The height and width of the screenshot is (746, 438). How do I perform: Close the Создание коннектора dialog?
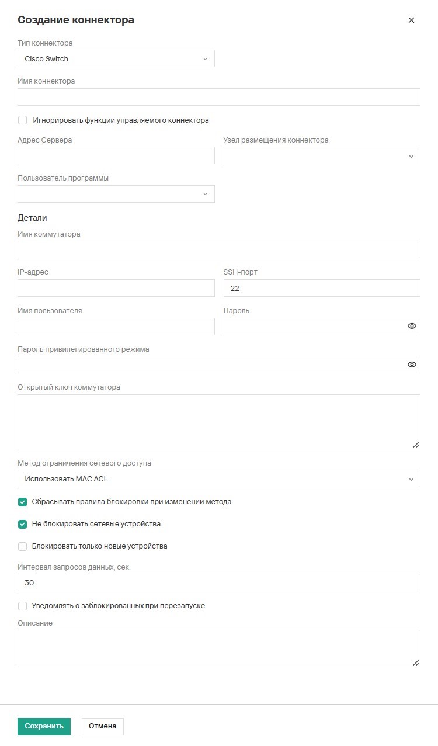coord(411,20)
